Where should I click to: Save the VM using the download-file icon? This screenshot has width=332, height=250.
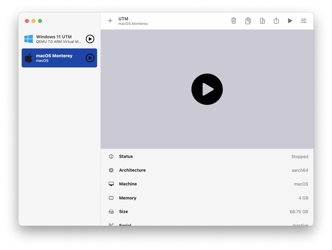click(x=262, y=20)
